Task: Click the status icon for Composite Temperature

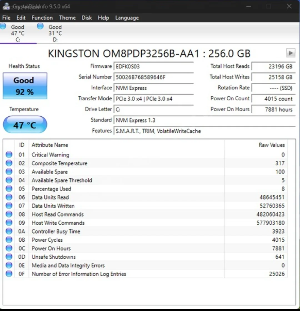Action: tap(9, 163)
